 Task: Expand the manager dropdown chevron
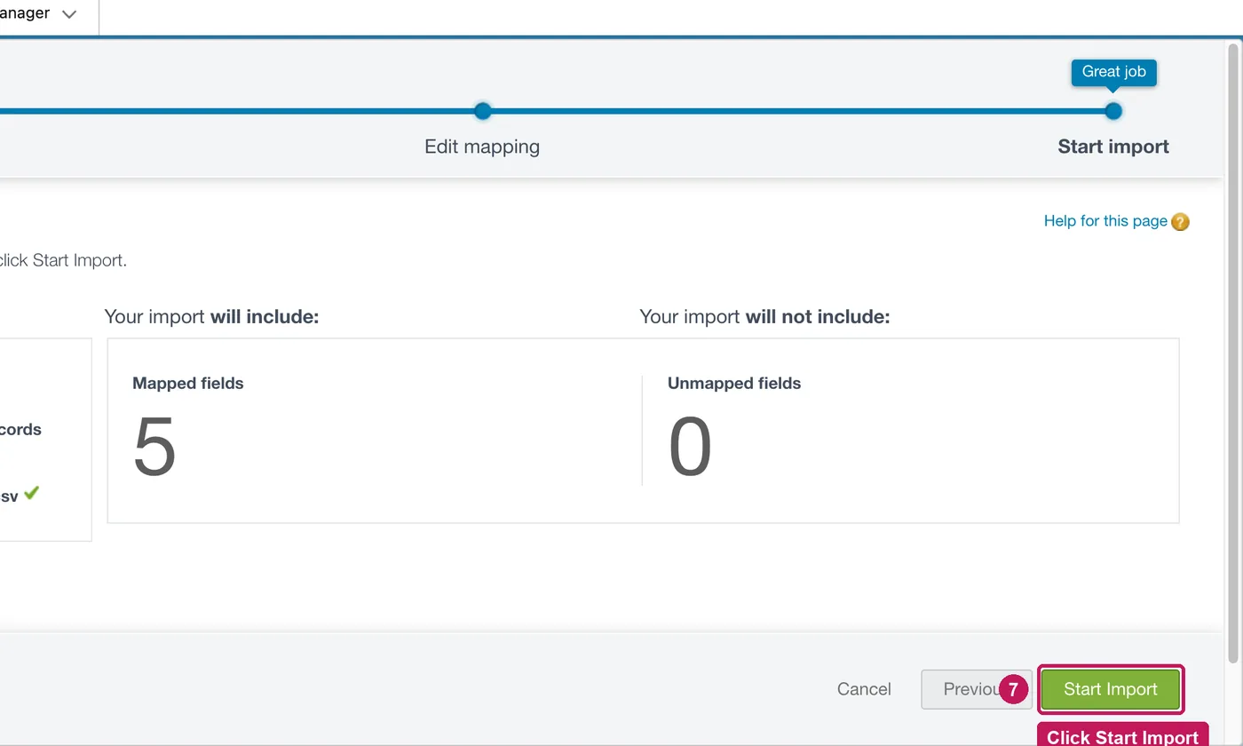(69, 14)
